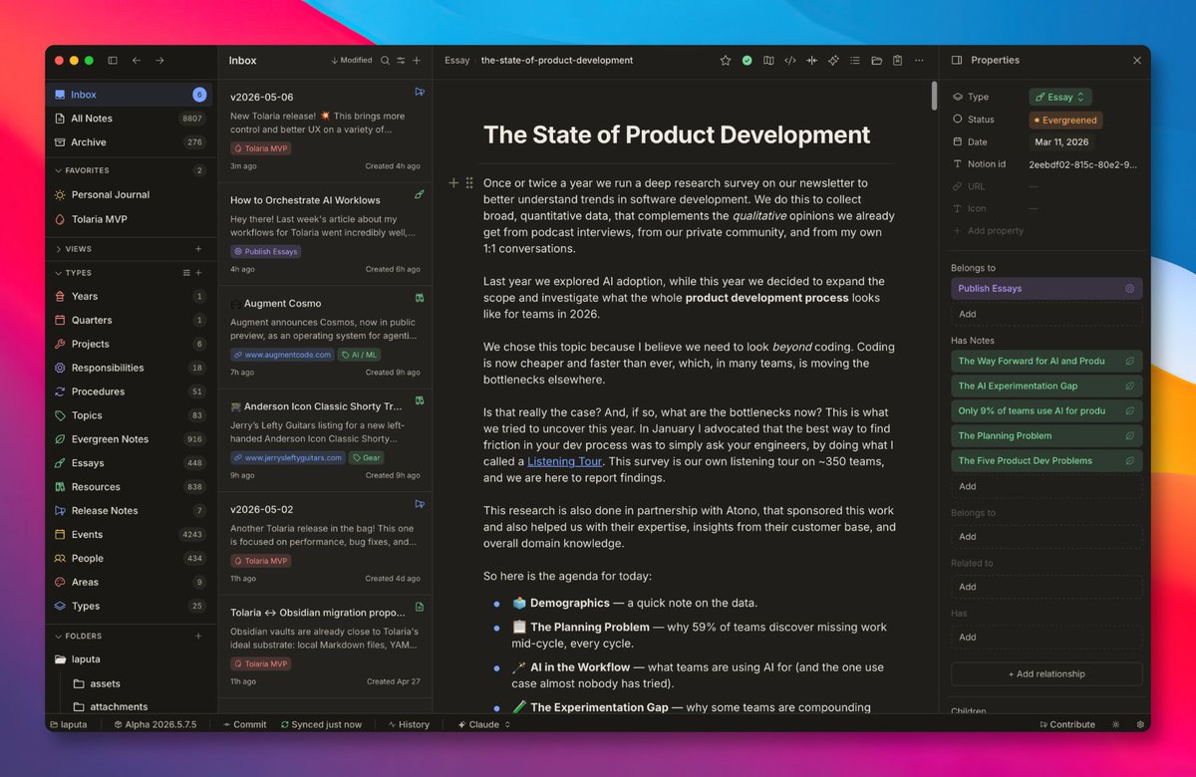This screenshot has width=1196, height=777.
Task: Create a new note with Inbox plus
Action: [x=417, y=60]
